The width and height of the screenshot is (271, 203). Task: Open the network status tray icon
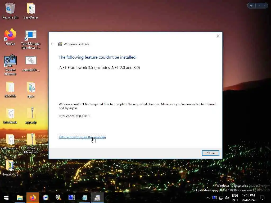point(221,198)
